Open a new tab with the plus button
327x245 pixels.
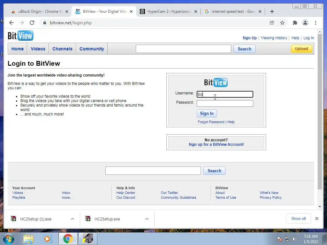pos(272,11)
